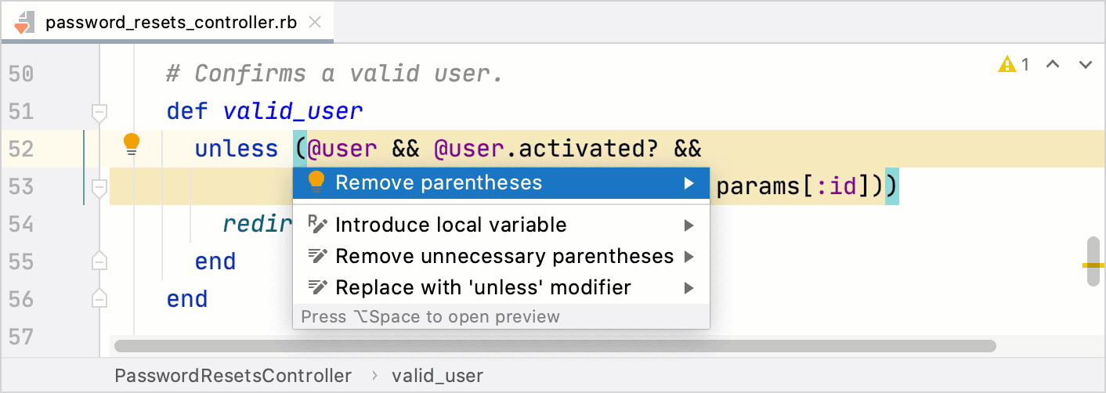The image size is (1106, 393).
Task: Select the password_resets_controller.rb editor tab
Action: coord(171,22)
